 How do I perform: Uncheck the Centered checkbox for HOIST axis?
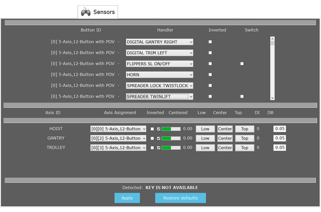click(159, 129)
